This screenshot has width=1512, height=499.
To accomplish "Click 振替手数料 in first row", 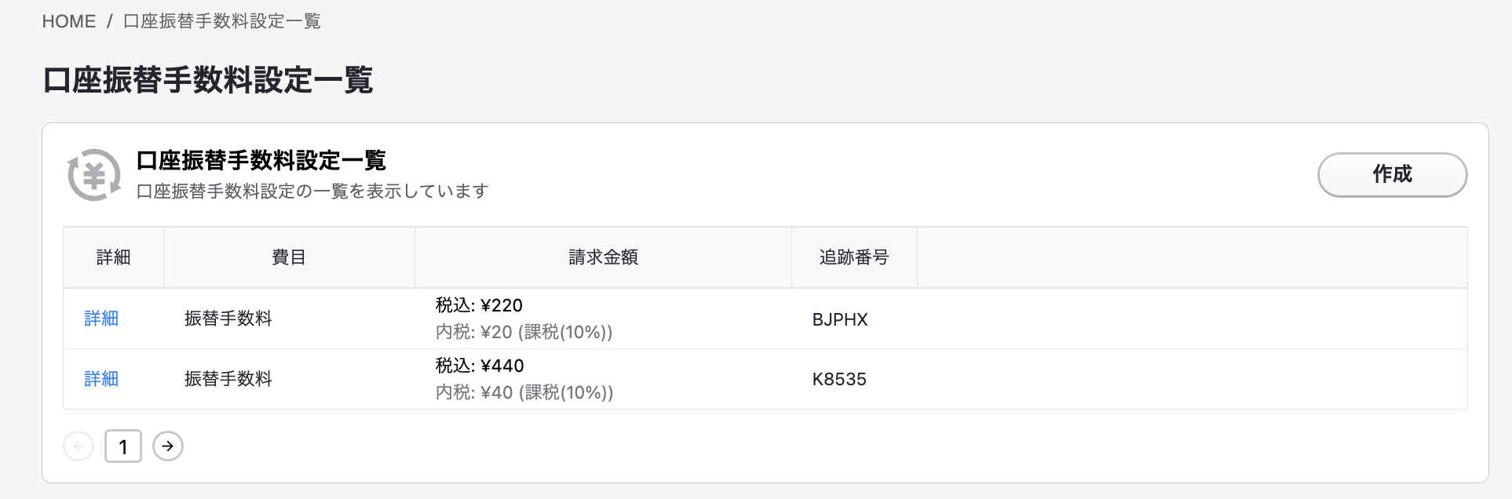I will pos(228,319).
